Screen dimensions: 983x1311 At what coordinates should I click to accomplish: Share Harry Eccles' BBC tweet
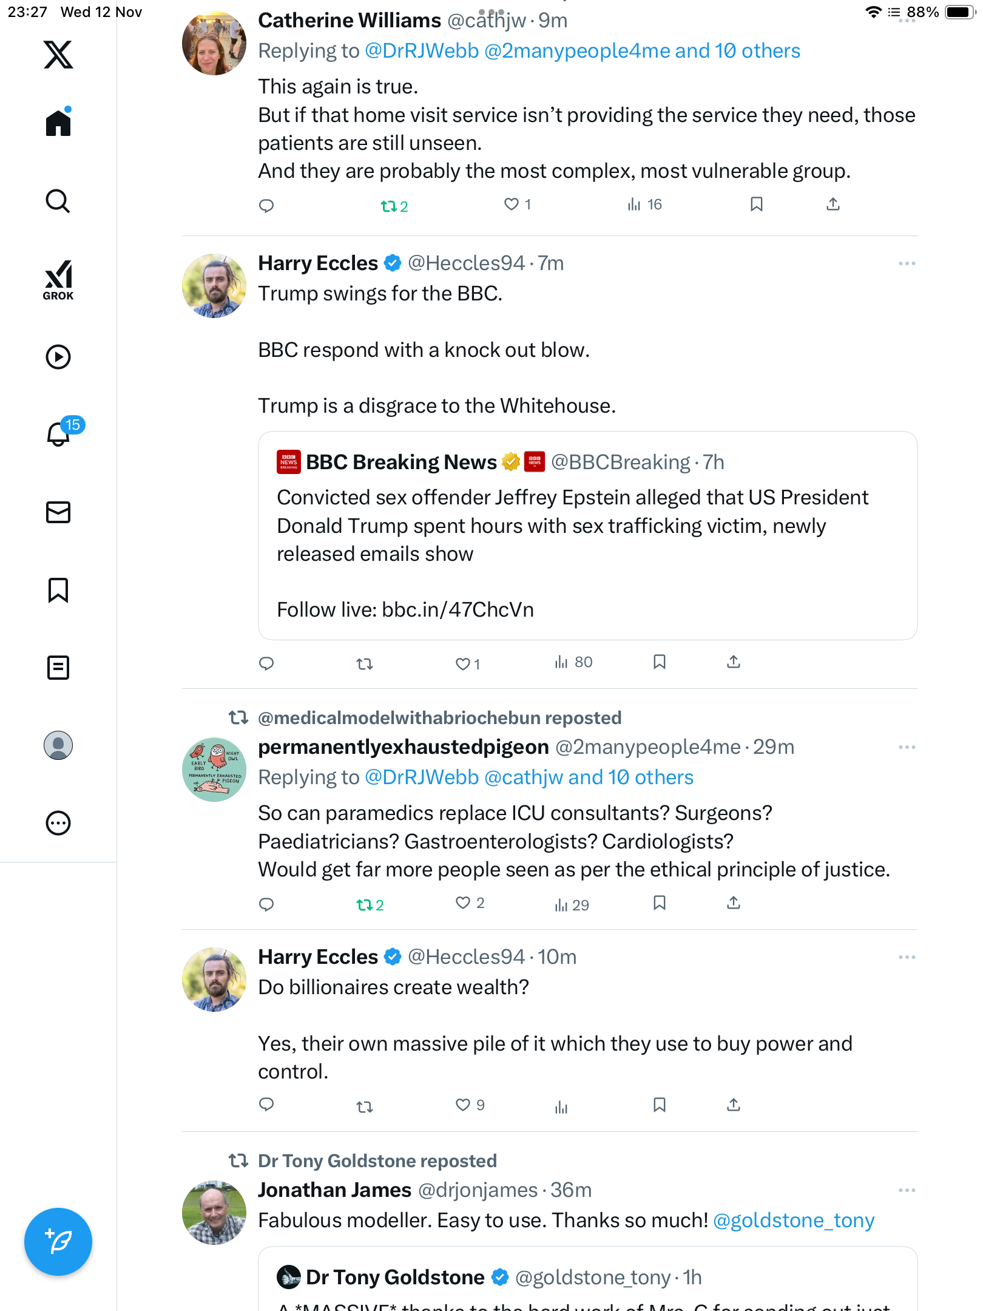tap(734, 662)
